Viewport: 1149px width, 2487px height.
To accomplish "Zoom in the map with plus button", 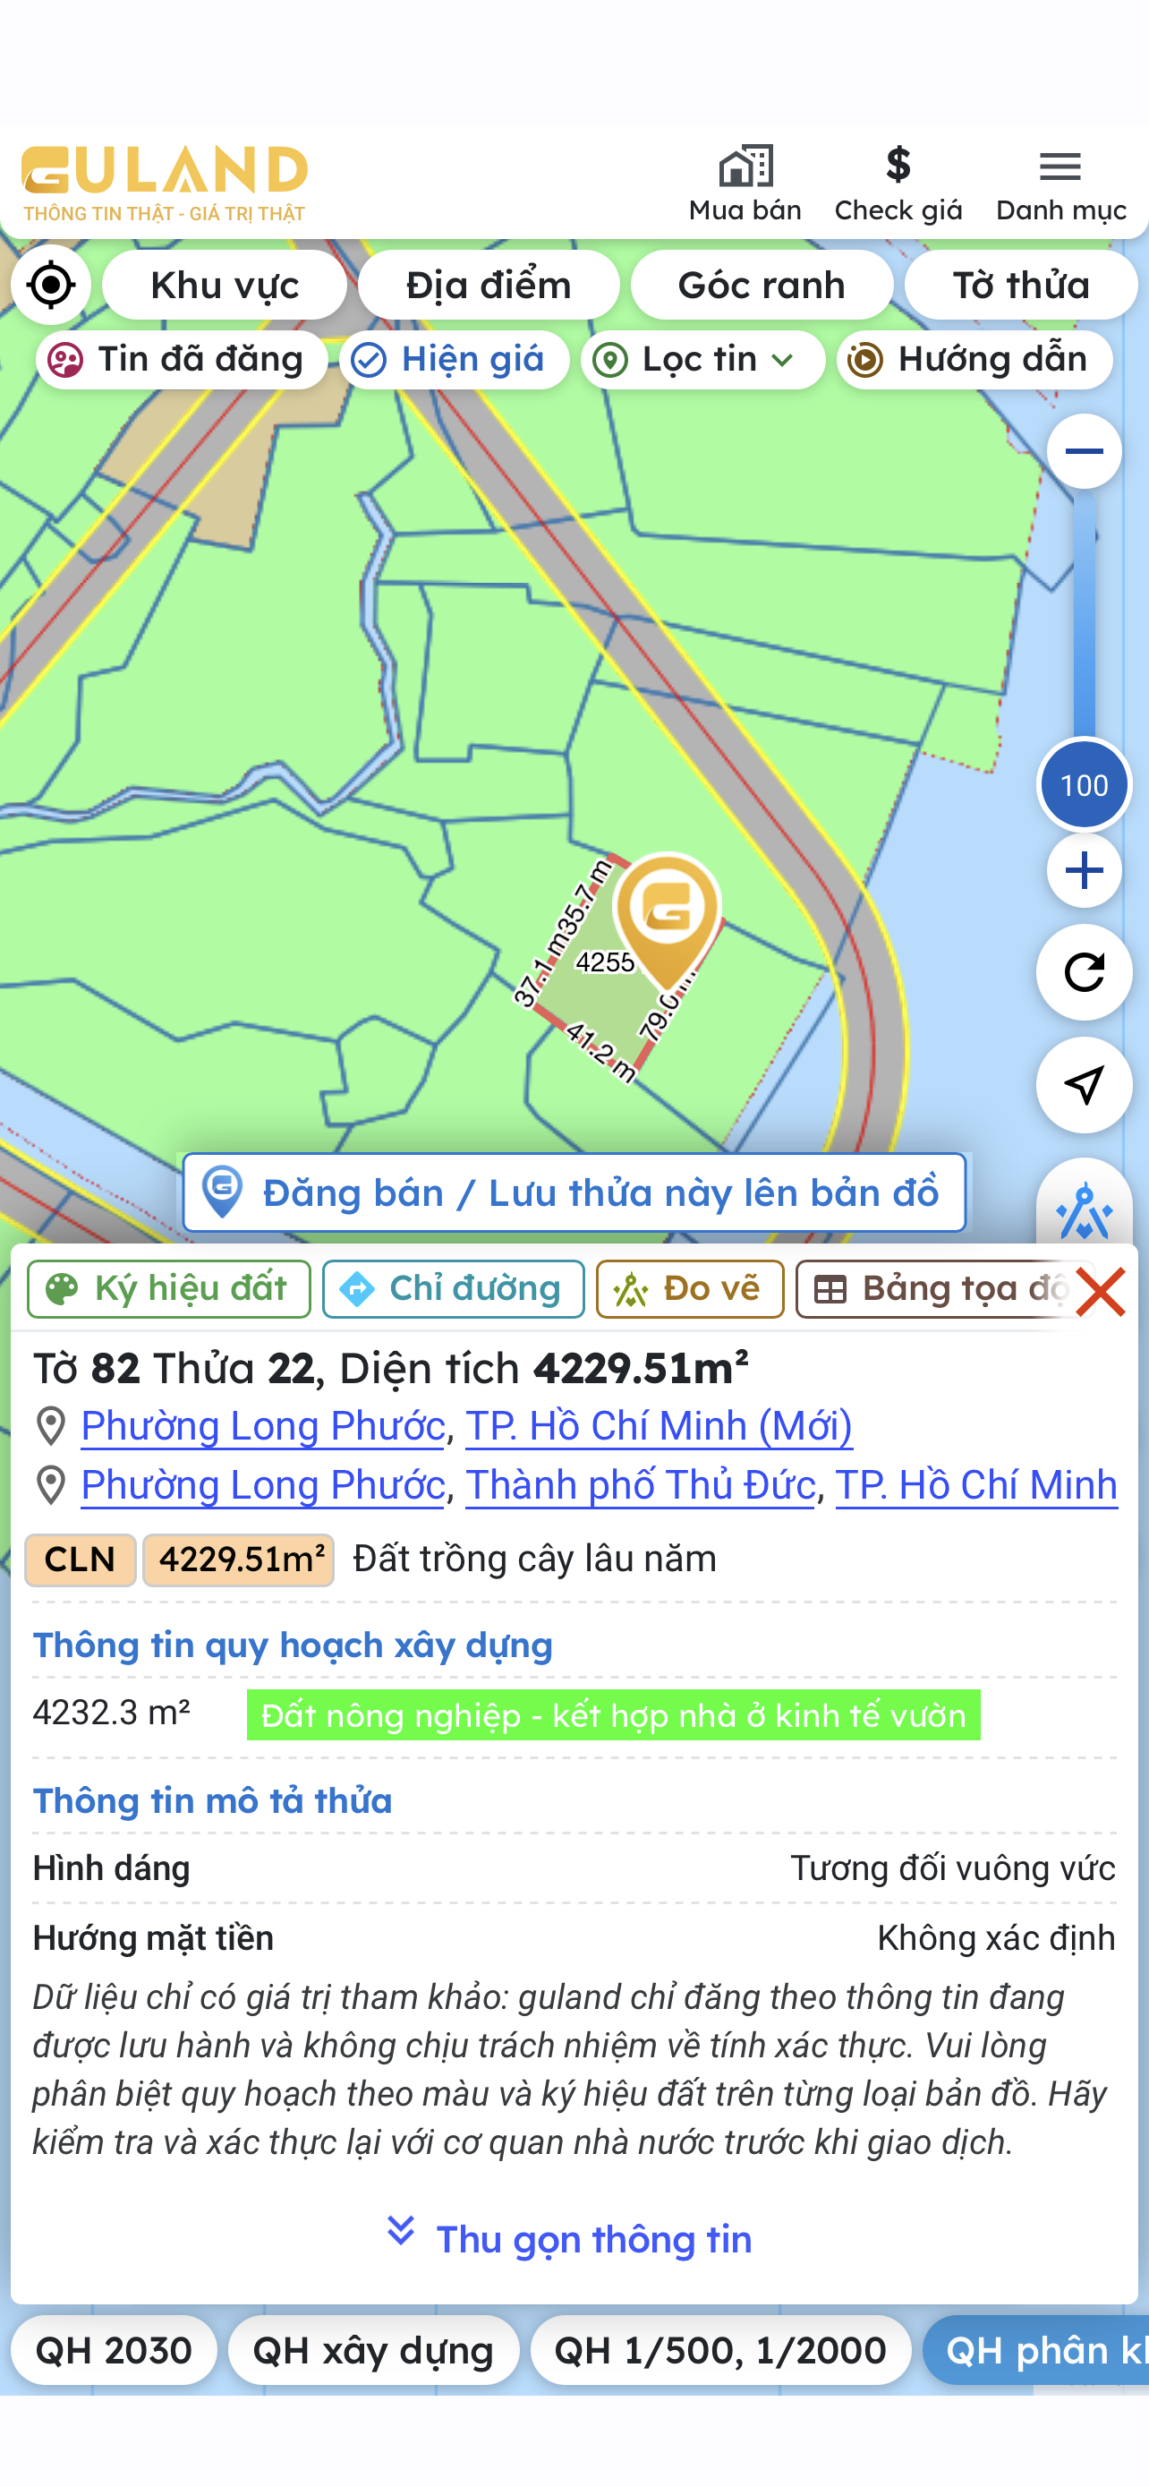I will click(1084, 870).
